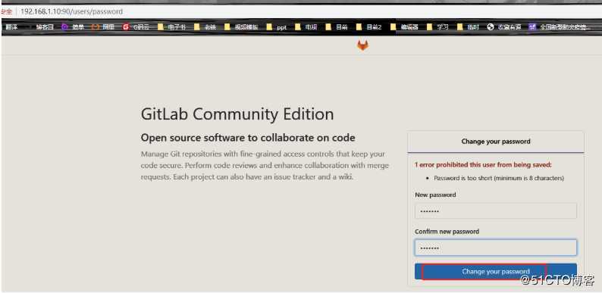Click the 'Manage Git repositories' description paragraph
602x293 pixels.
(265, 165)
